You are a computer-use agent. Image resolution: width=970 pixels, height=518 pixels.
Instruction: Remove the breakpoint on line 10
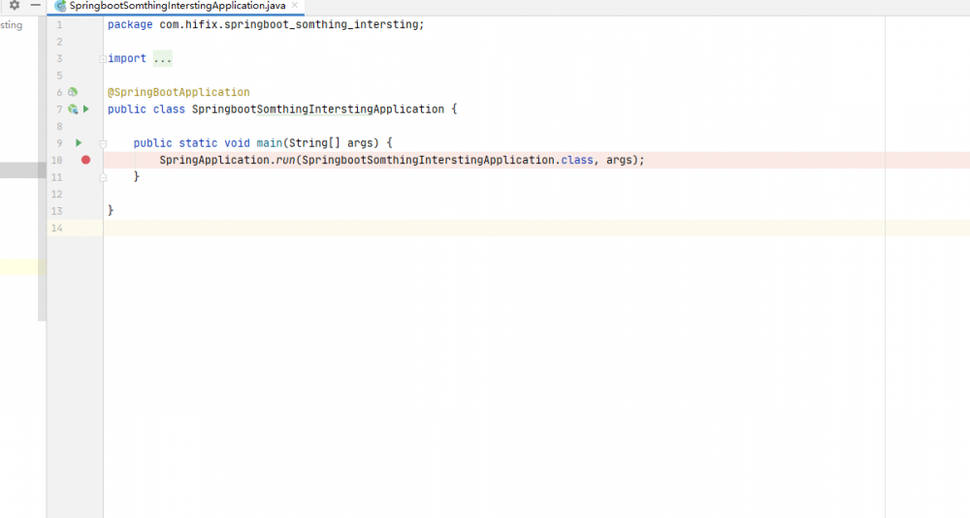[86, 160]
